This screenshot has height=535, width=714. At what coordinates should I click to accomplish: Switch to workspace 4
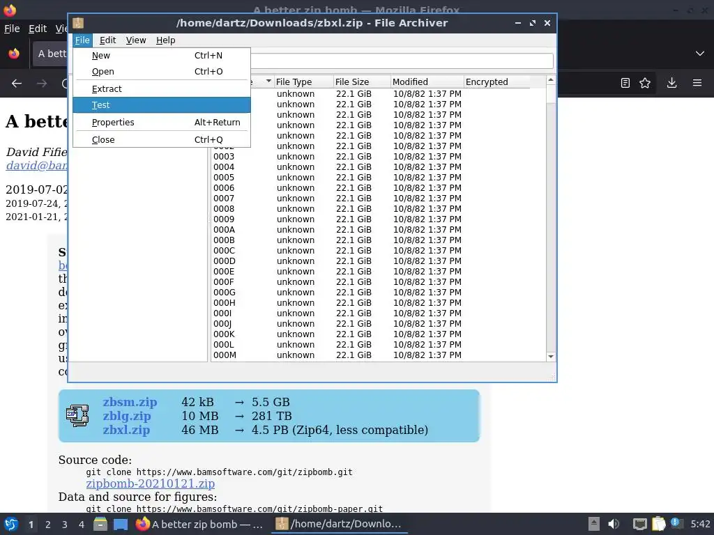pos(82,525)
